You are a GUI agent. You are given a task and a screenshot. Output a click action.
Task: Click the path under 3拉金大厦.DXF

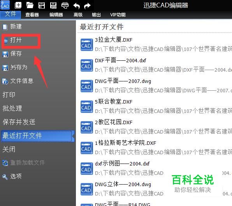tap(163, 49)
